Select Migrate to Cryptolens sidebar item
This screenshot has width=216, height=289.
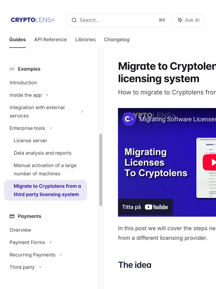tap(45, 190)
